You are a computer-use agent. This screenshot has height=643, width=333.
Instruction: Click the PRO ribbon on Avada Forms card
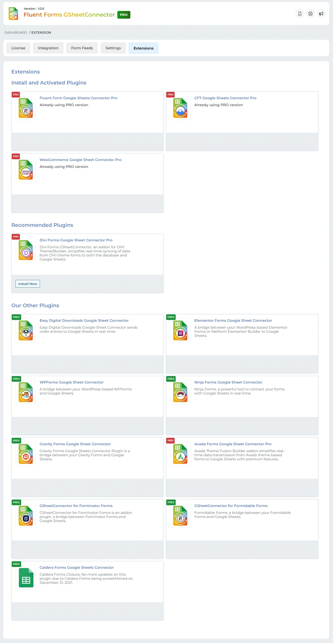[170, 440]
